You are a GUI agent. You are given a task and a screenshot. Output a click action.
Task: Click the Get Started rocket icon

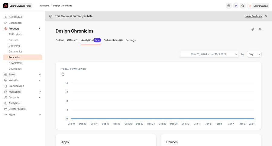tap(6, 17)
